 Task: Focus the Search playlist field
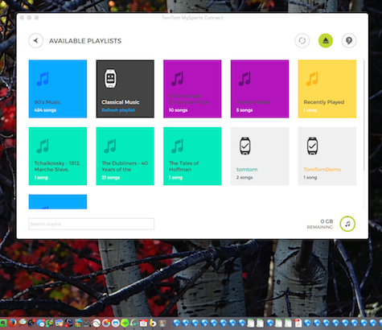pyautogui.click(x=92, y=224)
